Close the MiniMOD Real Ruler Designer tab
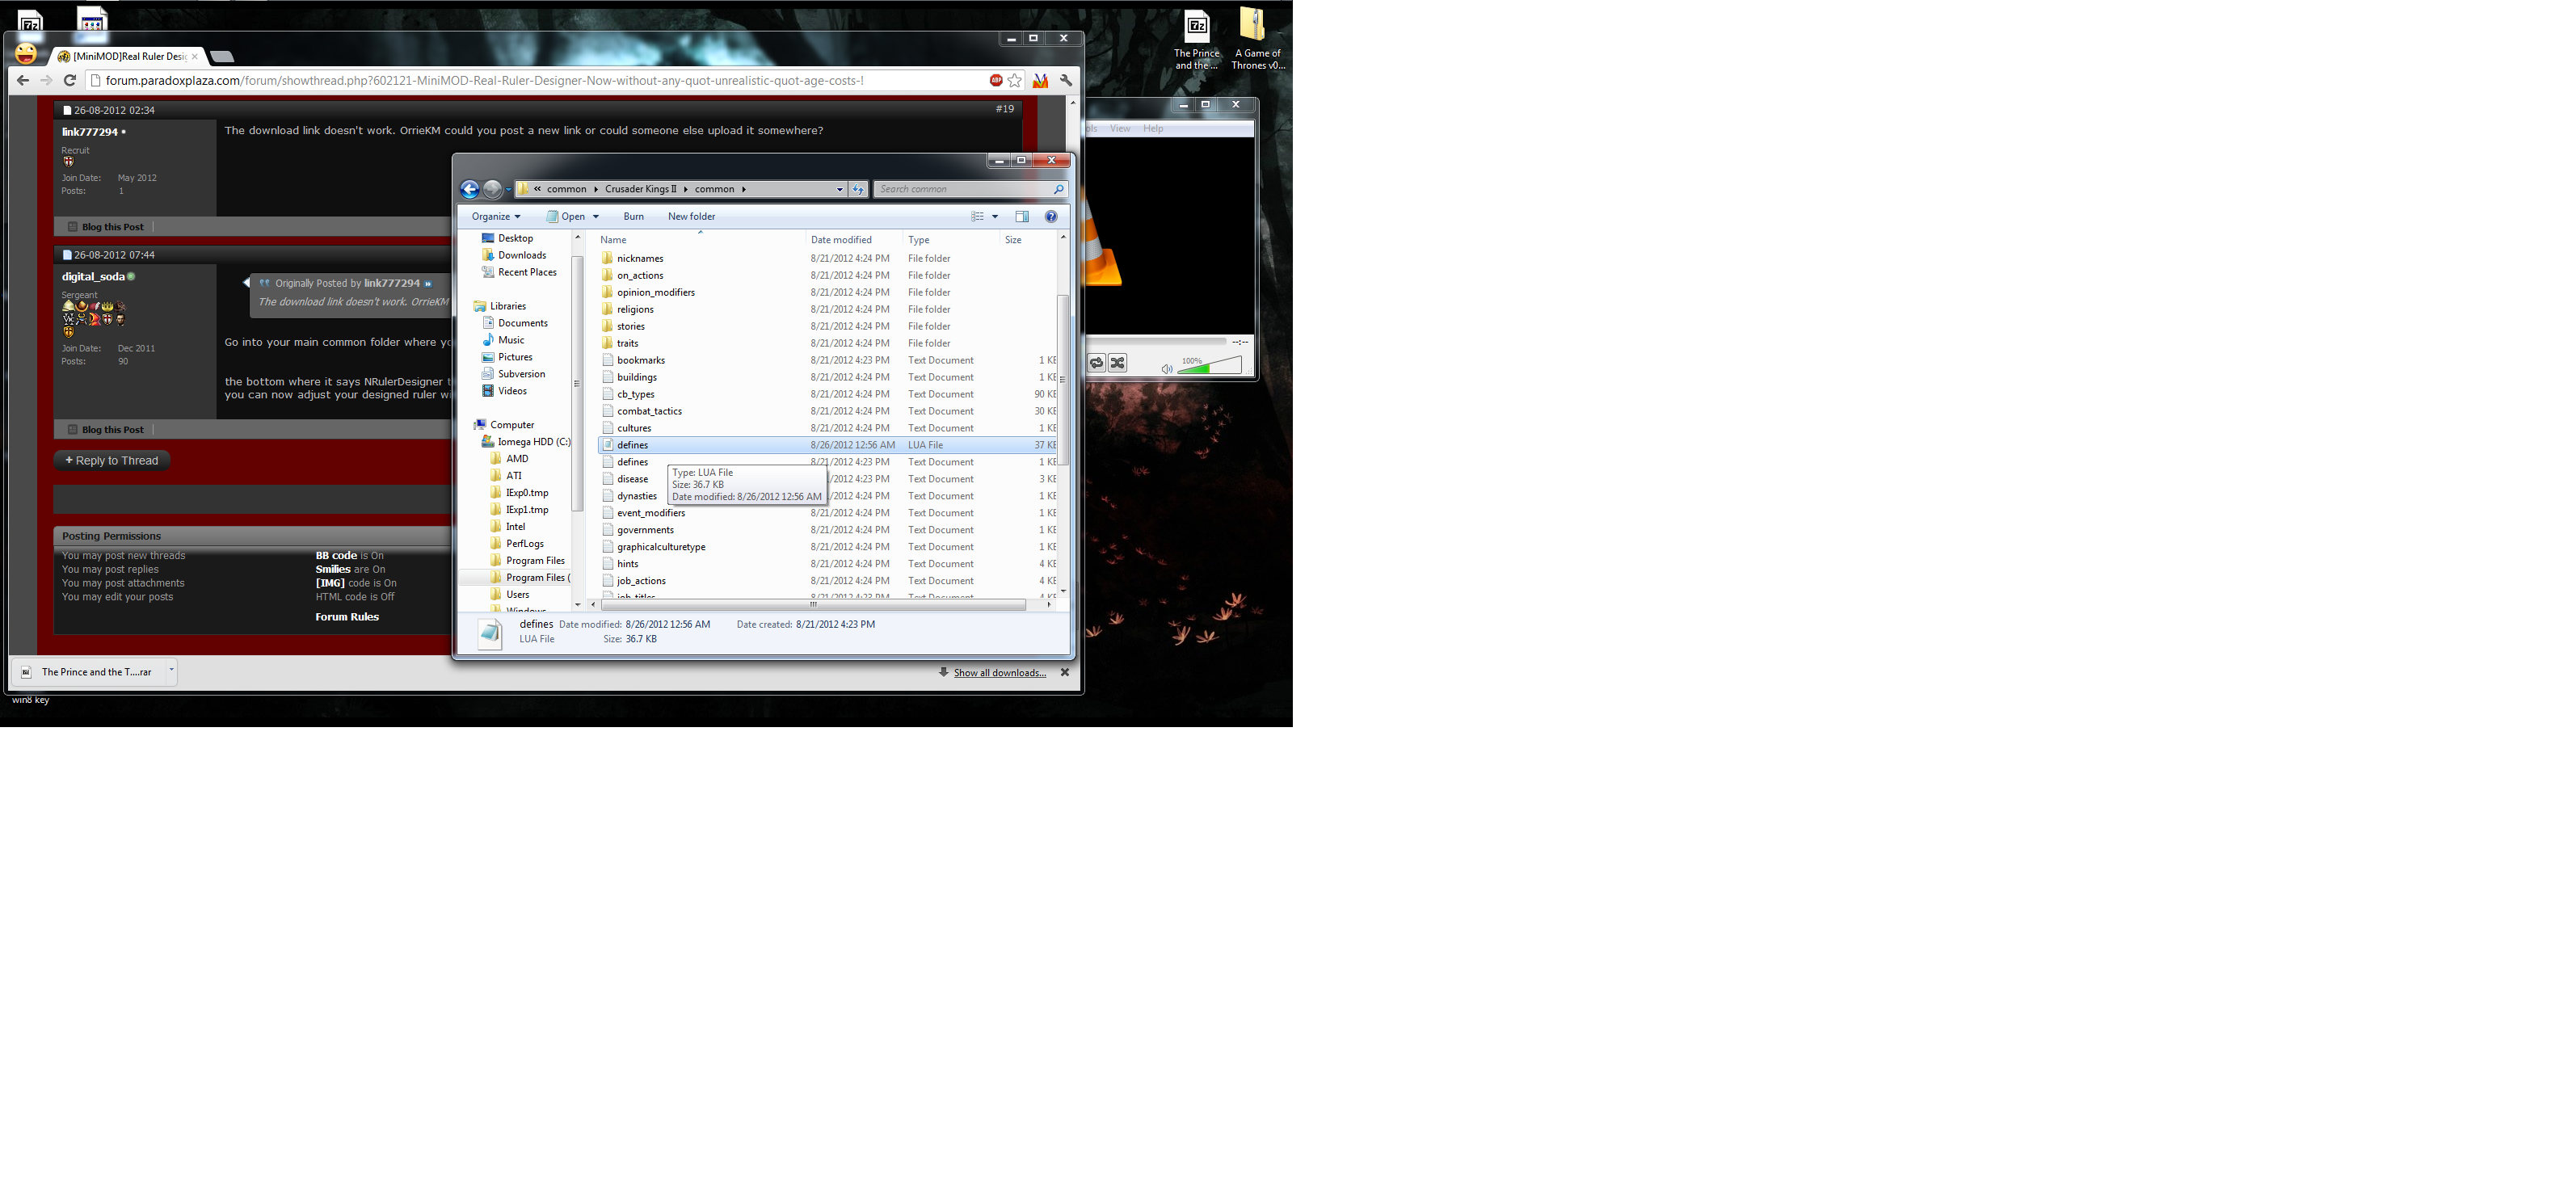 coord(194,57)
